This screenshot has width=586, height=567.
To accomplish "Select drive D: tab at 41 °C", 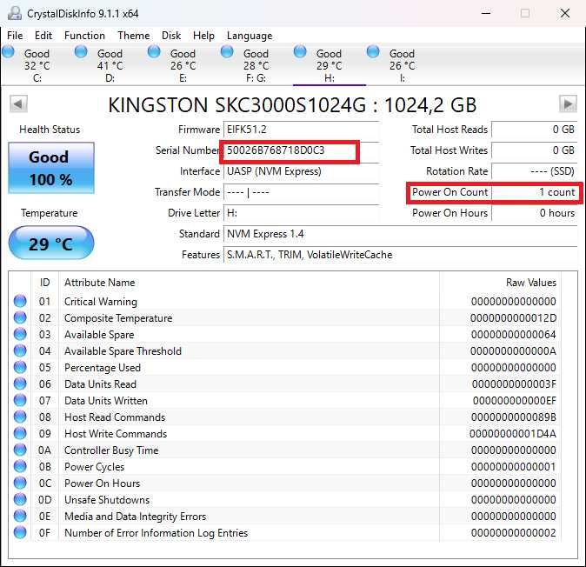I will point(110,65).
